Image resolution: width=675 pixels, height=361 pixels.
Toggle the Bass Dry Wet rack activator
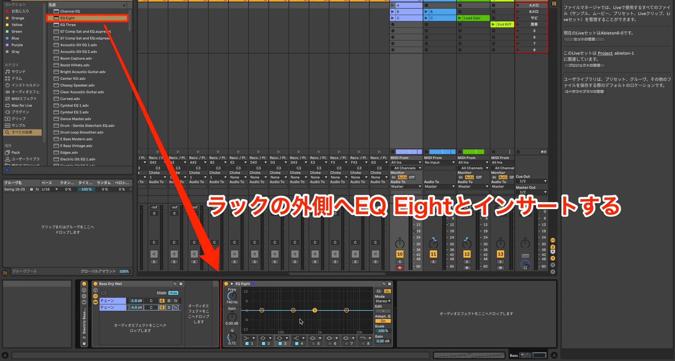point(95,284)
